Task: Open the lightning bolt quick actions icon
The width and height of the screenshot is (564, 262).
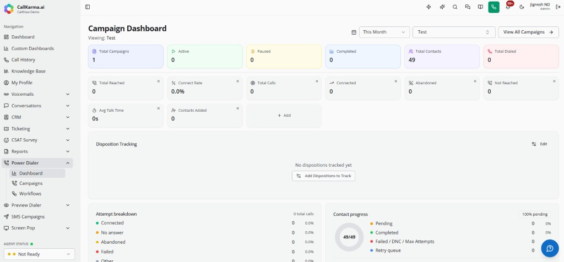Action: 429,7
